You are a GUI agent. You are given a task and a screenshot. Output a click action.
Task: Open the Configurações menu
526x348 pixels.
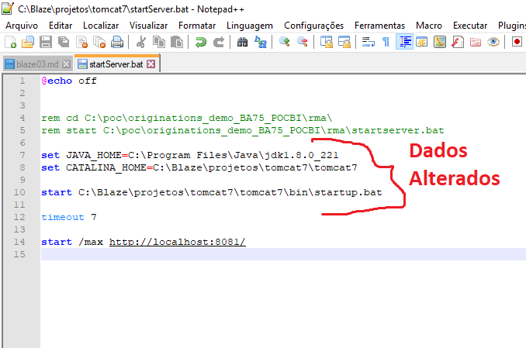(x=313, y=26)
